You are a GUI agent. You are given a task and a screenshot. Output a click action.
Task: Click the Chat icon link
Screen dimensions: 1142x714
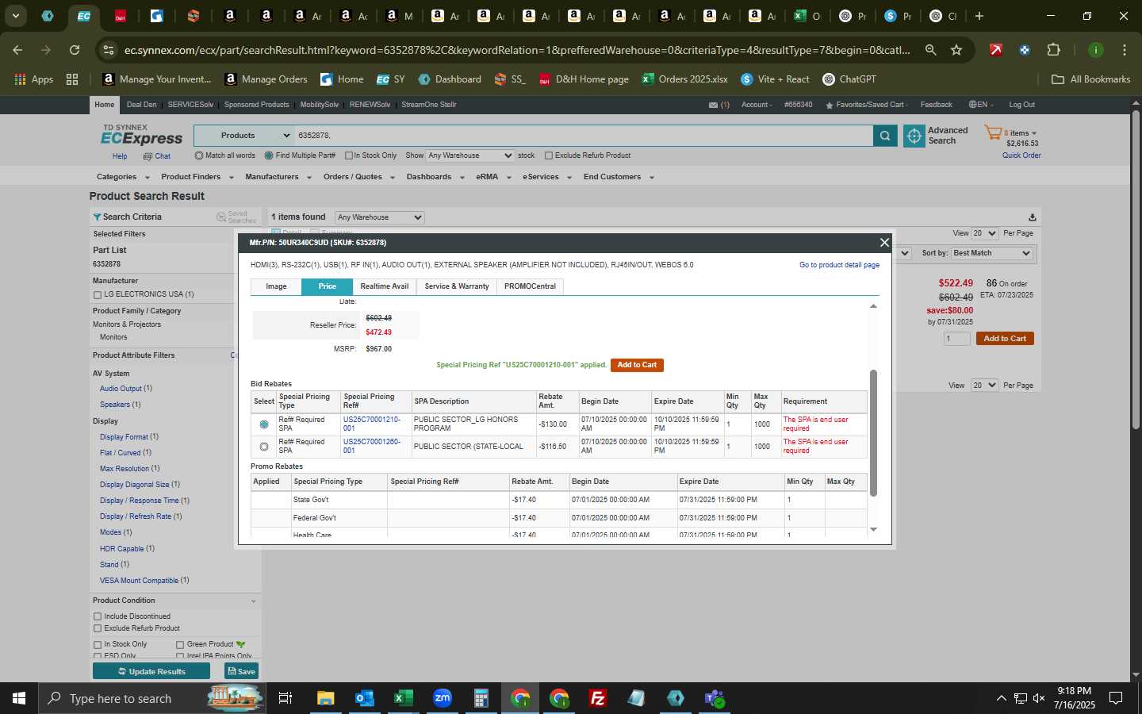pyautogui.click(x=157, y=156)
